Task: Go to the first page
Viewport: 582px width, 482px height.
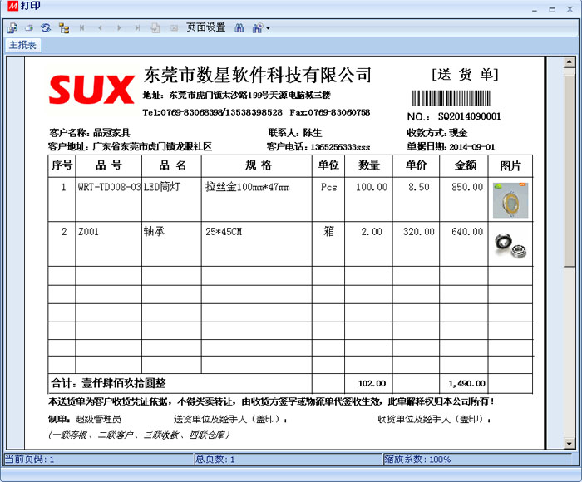Action: pos(82,27)
